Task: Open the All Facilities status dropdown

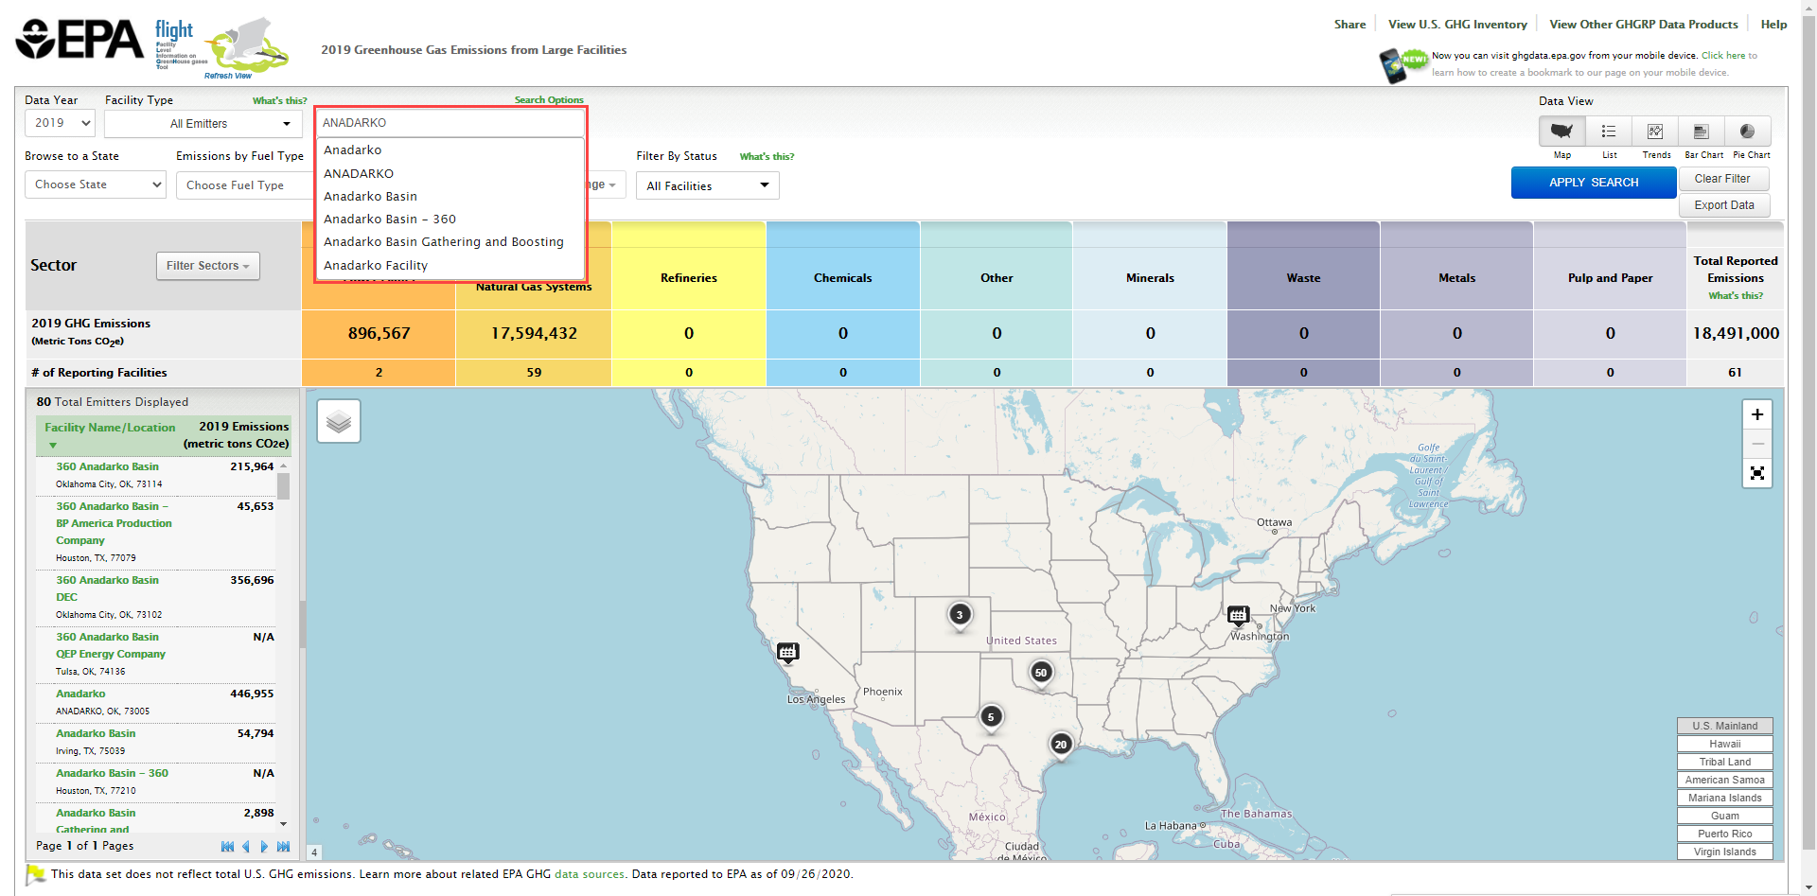Action: (707, 186)
